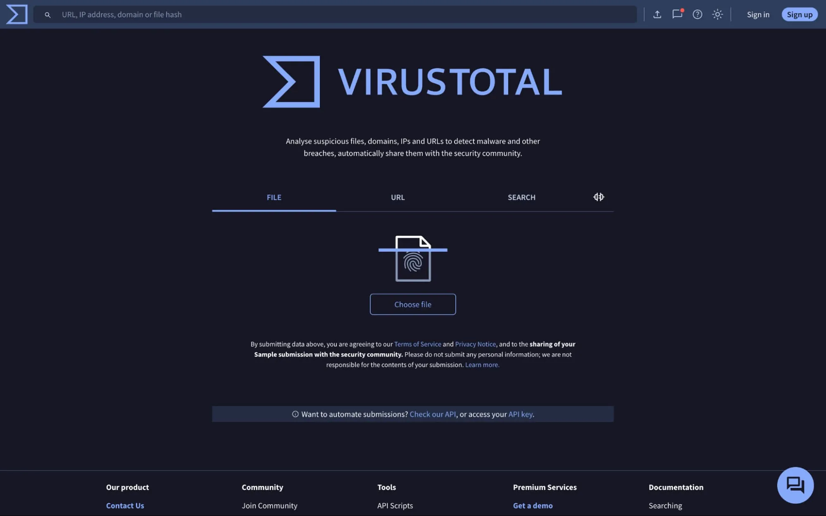Open the Privacy Notice link

475,344
